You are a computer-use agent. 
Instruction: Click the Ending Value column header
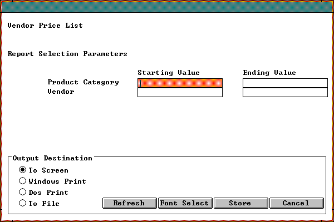coord(269,73)
